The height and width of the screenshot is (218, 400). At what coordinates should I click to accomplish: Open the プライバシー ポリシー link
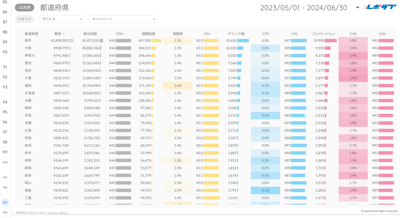tap(58, 212)
